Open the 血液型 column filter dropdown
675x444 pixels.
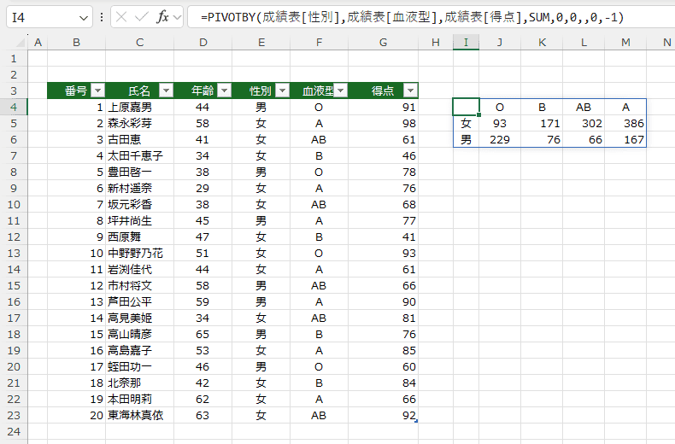(x=341, y=91)
